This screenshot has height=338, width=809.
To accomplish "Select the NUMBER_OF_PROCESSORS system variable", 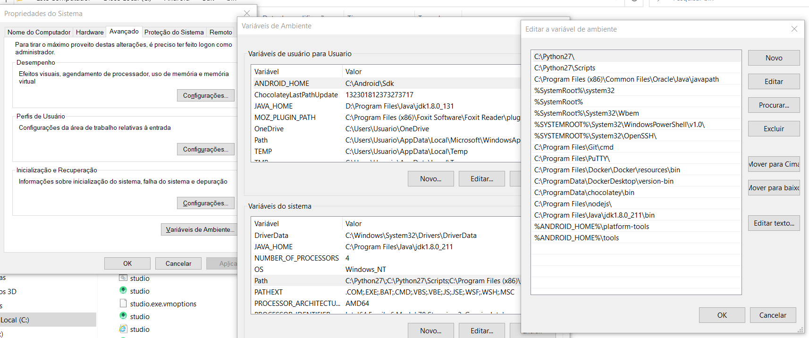I will pyautogui.click(x=386, y=258).
